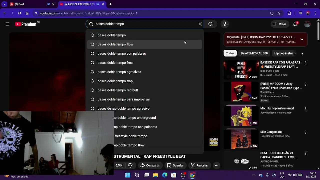Open the Crear menu
This screenshot has width=320, height=180.
279,24
